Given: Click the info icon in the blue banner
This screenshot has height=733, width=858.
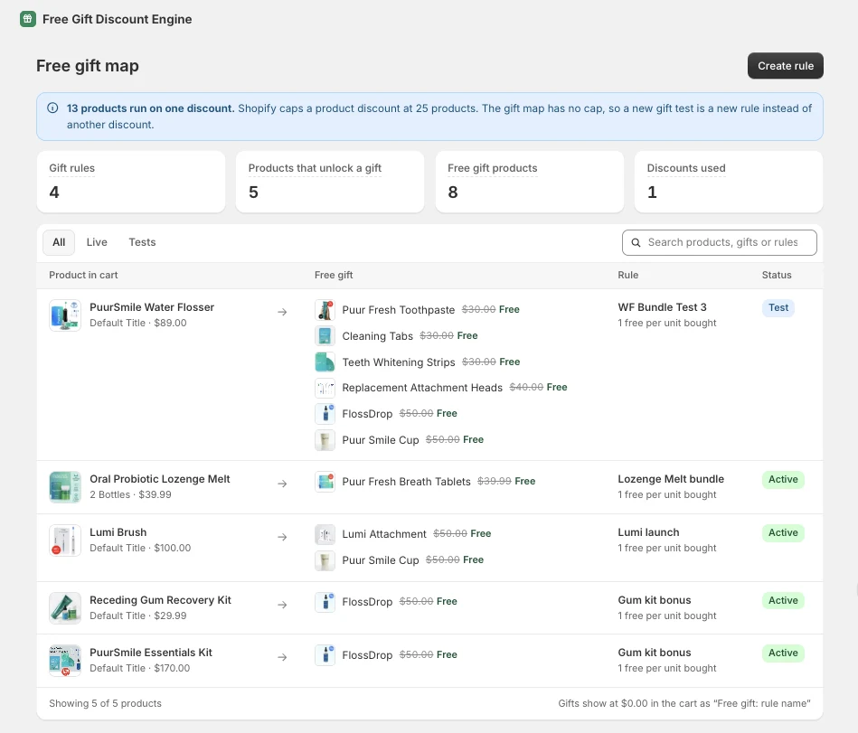Looking at the screenshot, I should [52, 108].
